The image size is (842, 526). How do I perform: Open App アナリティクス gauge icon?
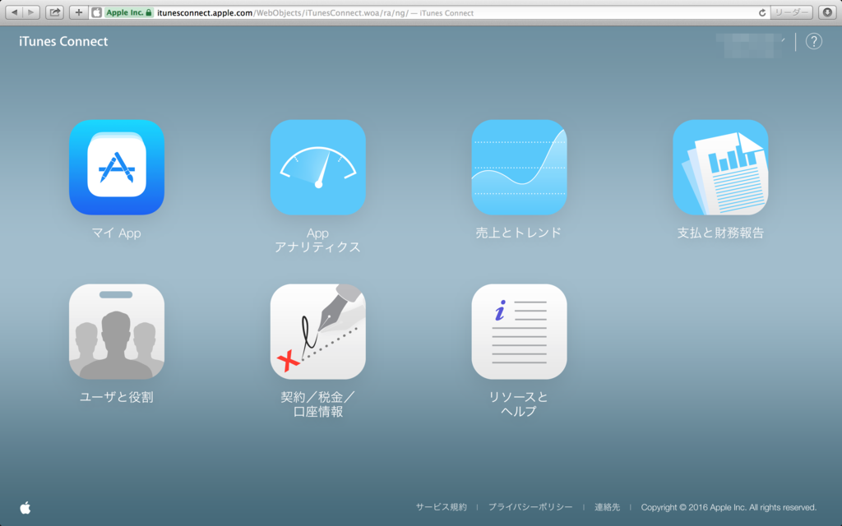(x=318, y=167)
